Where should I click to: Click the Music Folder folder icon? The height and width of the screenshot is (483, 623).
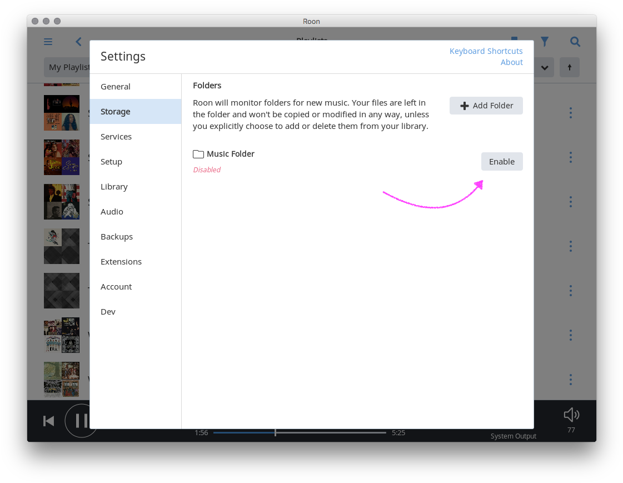(198, 154)
